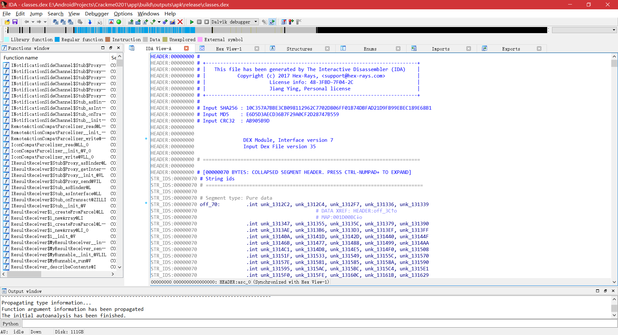Float the Functions window panel
The height and width of the screenshot is (335, 618).
click(x=111, y=48)
